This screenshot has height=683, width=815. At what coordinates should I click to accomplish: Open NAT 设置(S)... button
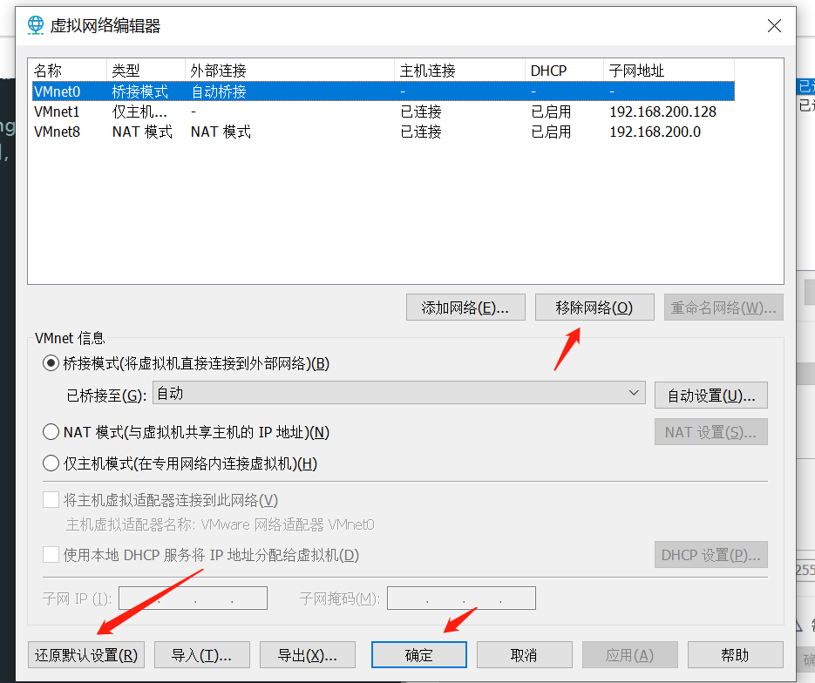coord(710,432)
